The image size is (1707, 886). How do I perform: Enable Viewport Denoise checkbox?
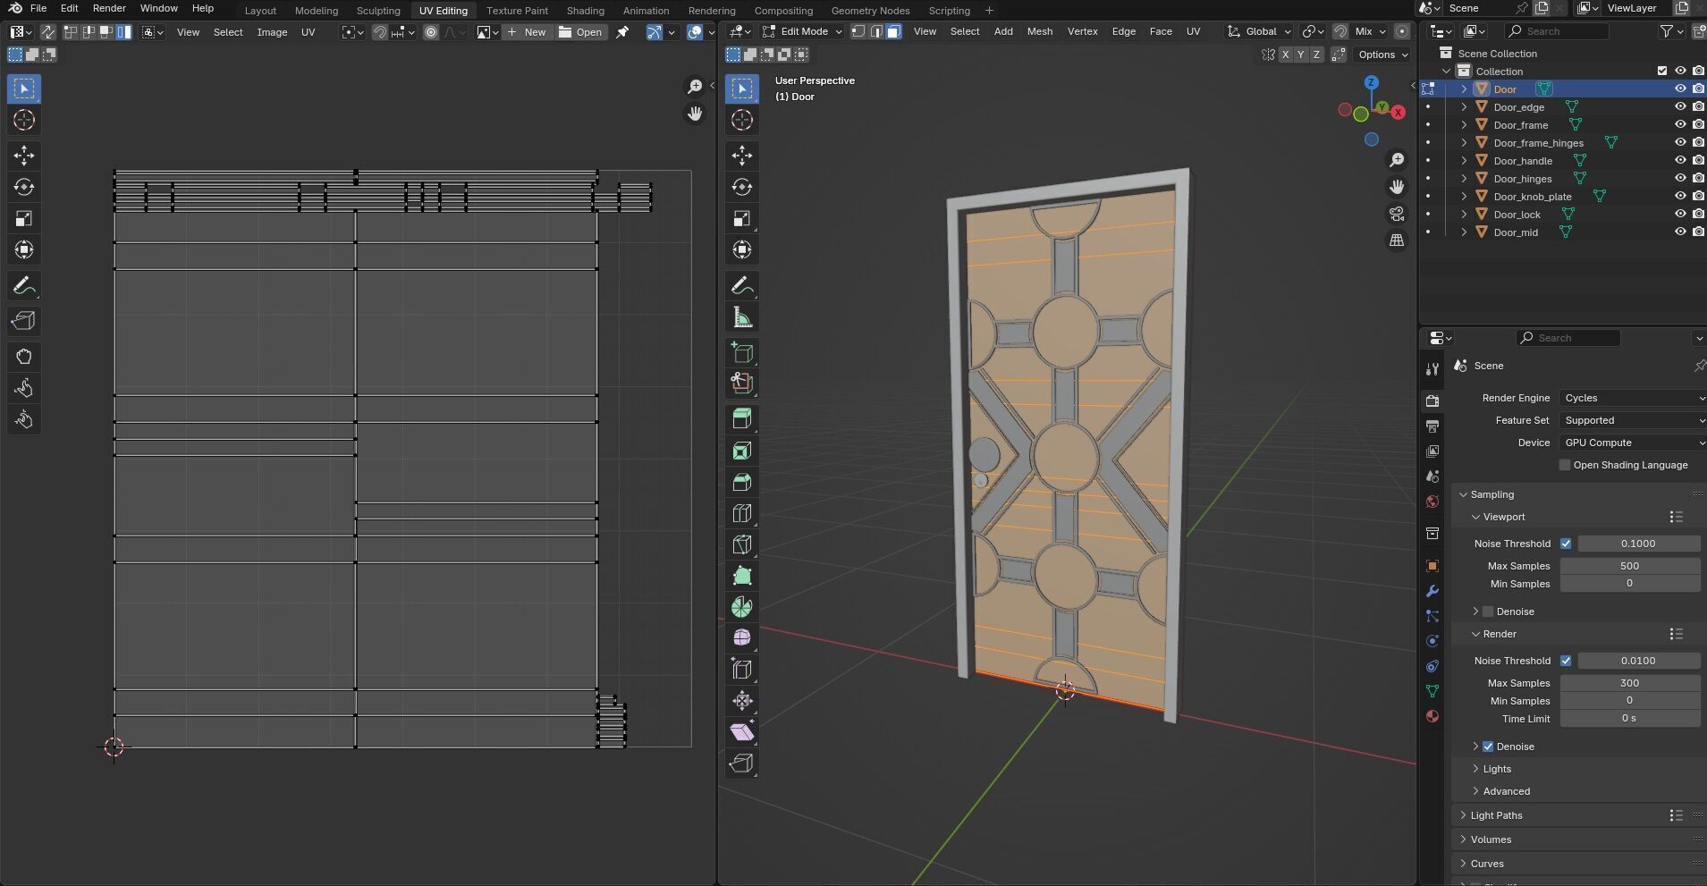click(x=1488, y=612)
